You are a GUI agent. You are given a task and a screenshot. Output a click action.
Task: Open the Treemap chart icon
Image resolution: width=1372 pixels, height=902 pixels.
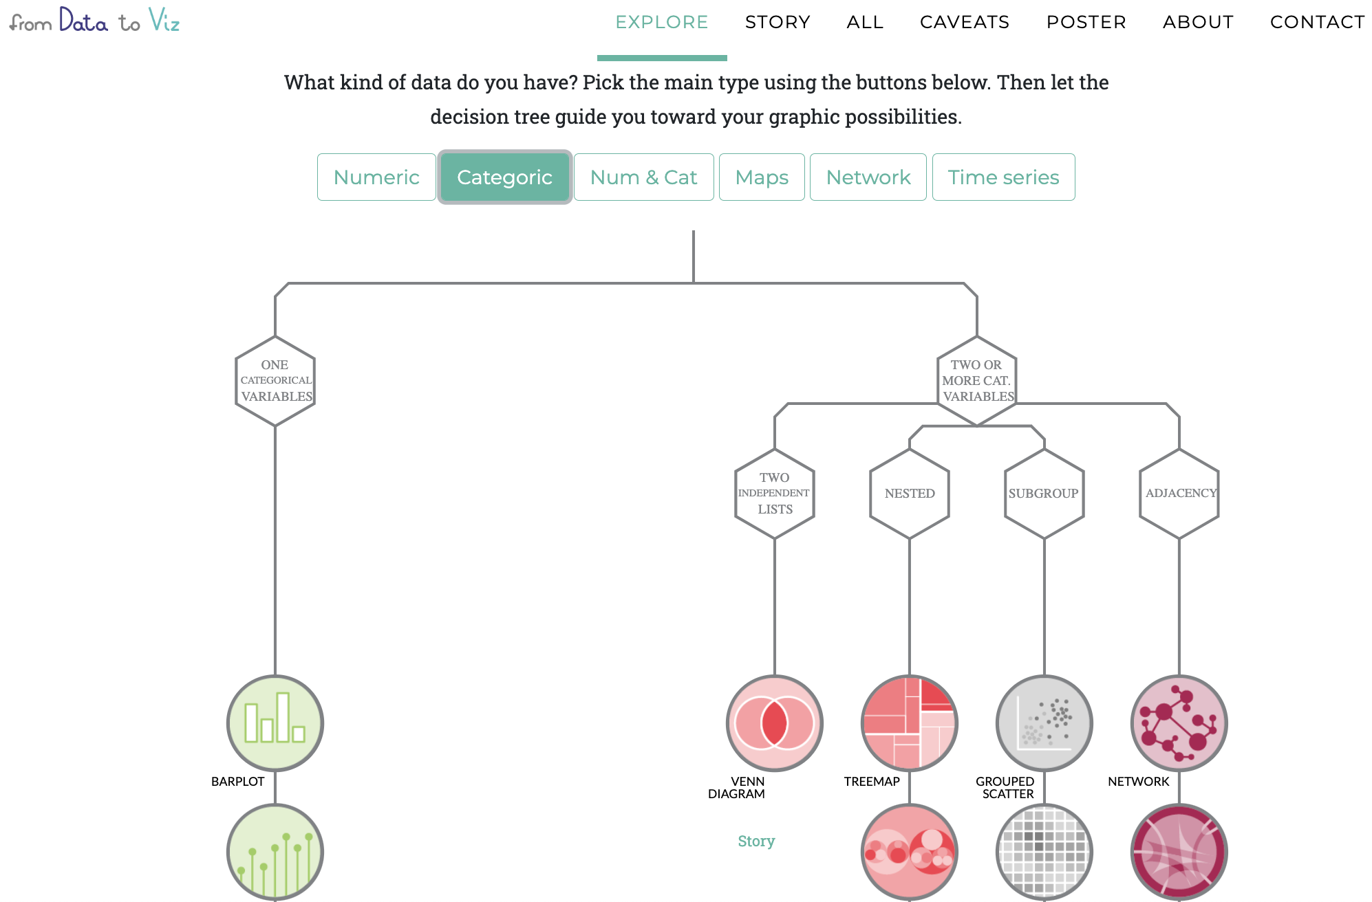pyautogui.click(x=910, y=723)
